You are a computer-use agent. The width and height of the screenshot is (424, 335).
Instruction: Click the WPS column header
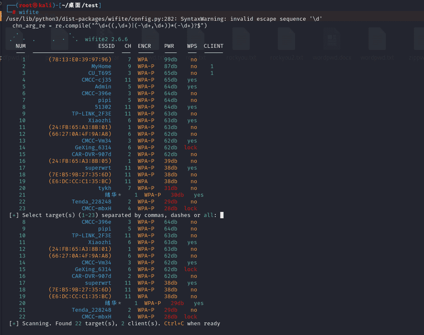click(x=192, y=46)
